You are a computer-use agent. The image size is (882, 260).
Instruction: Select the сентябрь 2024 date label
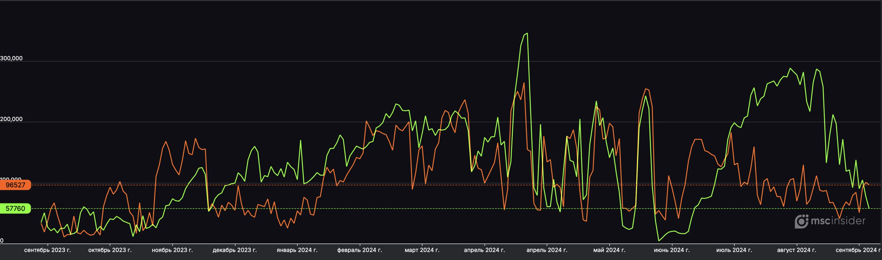[x=858, y=250]
